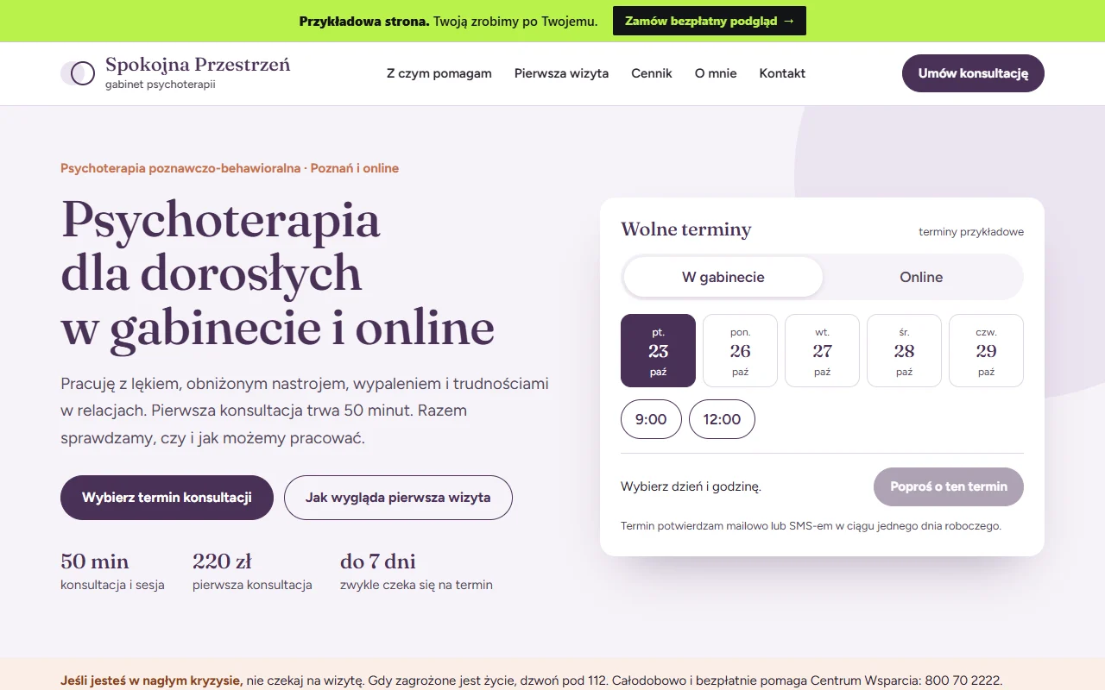Click the Wybierz dzień i godzinę text
The height and width of the screenshot is (690, 1105).
click(691, 486)
